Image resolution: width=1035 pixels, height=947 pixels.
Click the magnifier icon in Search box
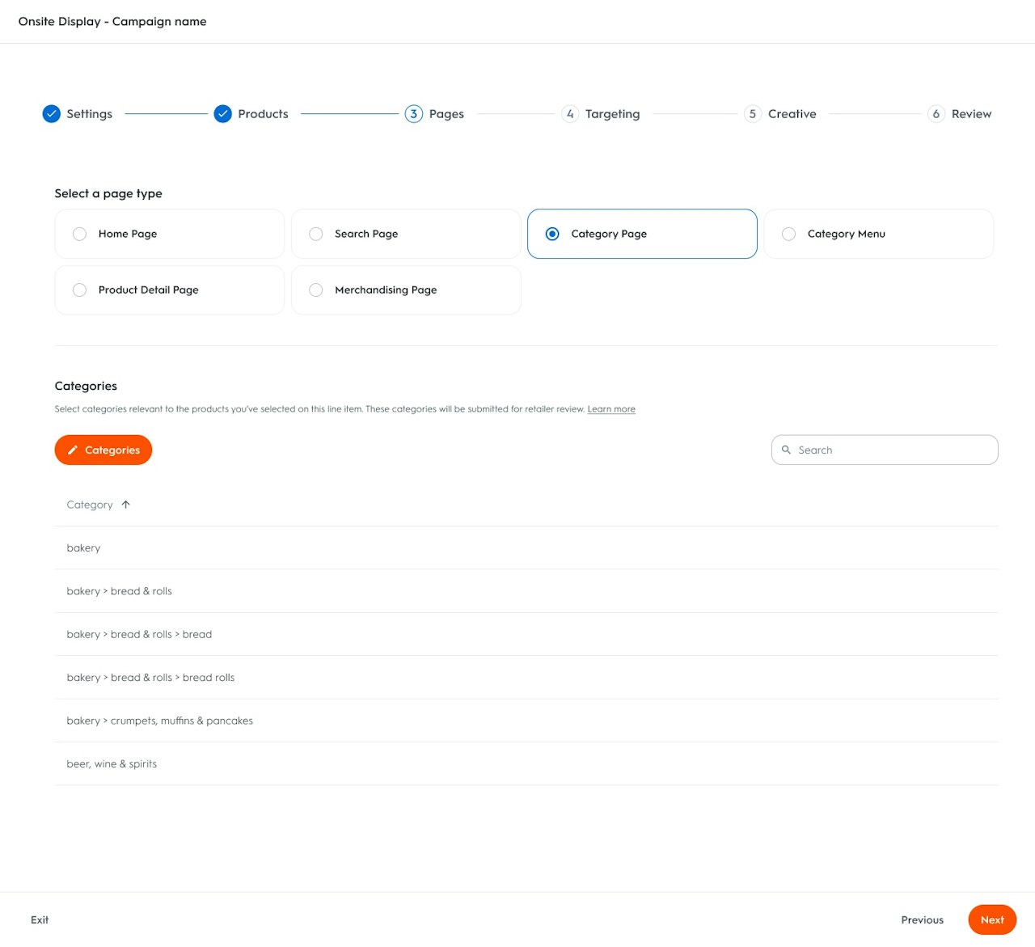(786, 450)
